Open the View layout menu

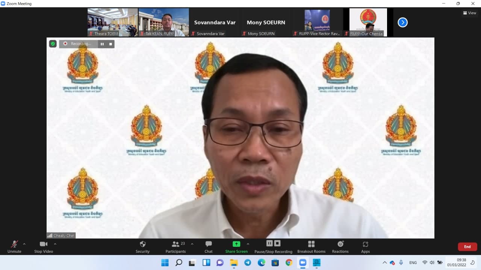click(x=470, y=13)
